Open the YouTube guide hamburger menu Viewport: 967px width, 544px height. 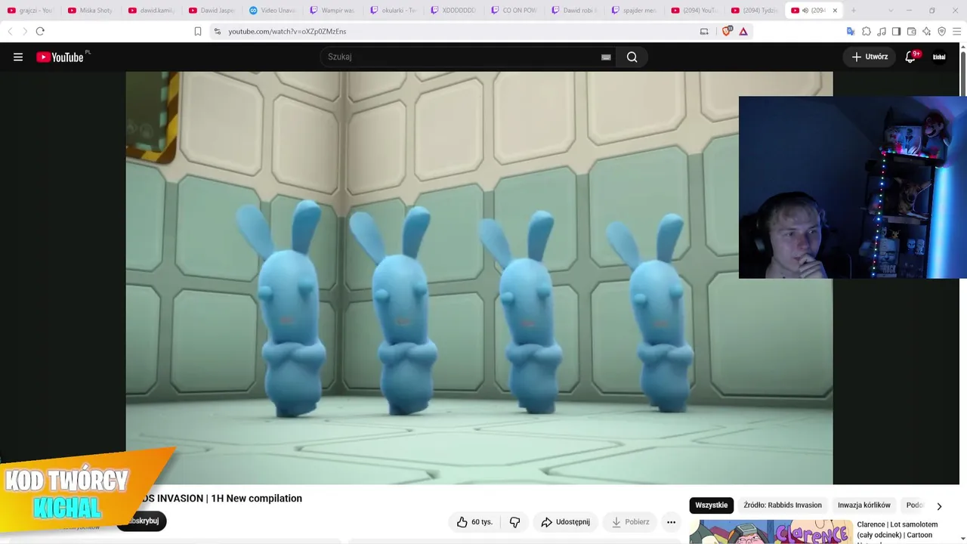pos(18,57)
